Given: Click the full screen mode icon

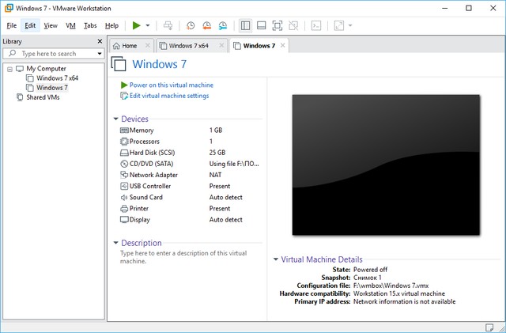Looking at the screenshot, I should tap(278, 25).
